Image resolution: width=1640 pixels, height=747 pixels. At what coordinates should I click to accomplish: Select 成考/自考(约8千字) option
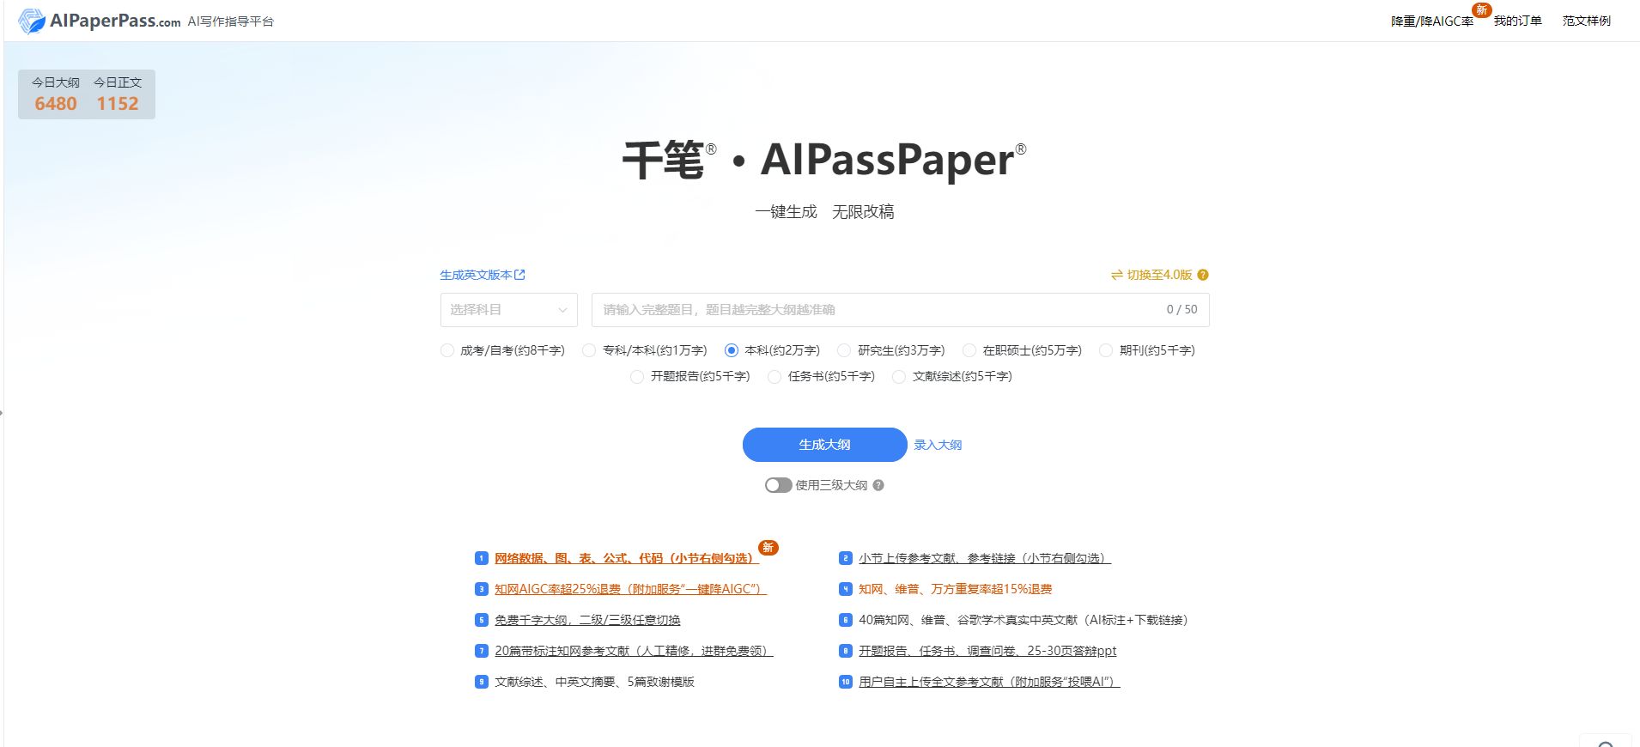point(502,350)
